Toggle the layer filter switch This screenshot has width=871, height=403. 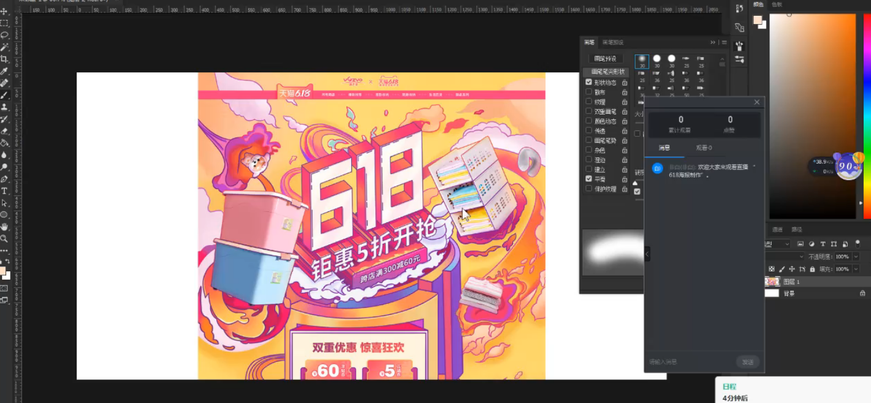click(x=857, y=243)
